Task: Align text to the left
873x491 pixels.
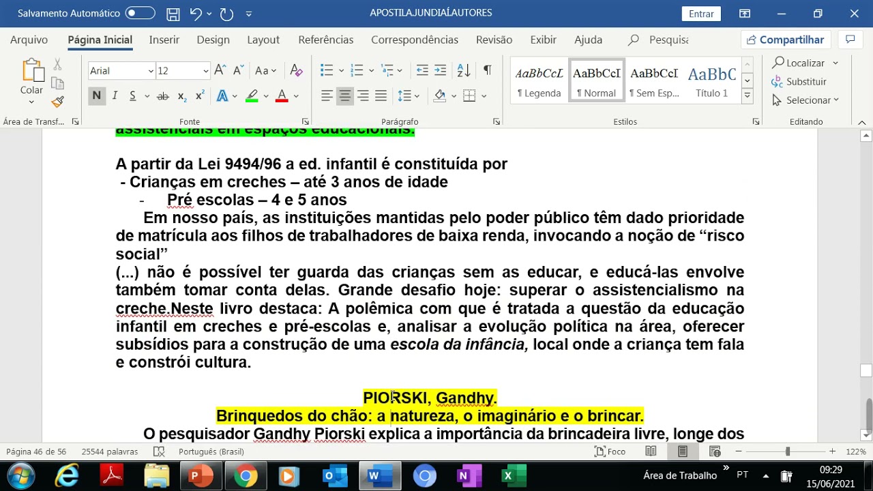Action: (x=327, y=96)
